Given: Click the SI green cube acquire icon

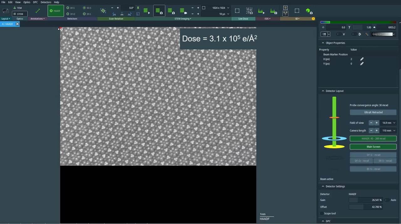Looking at the screenshot, I should pyautogui.click(x=309, y=11).
